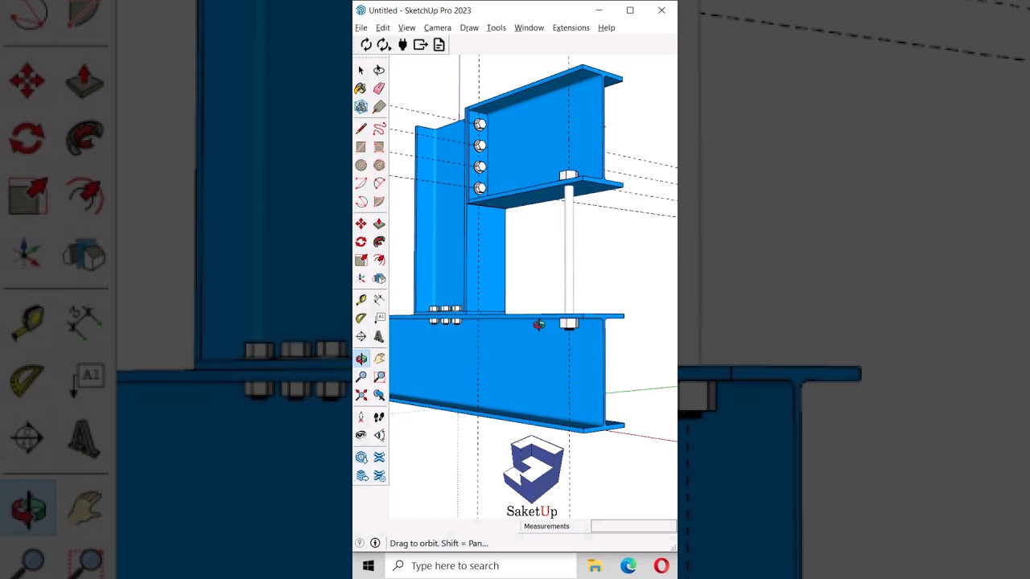Activate the Scale tool
The width and height of the screenshot is (1030, 579).
click(x=361, y=261)
